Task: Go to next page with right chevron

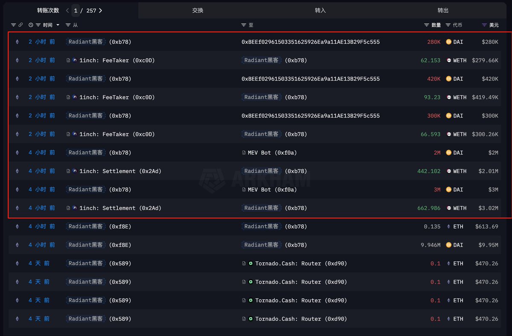Action: (x=100, y=10)
